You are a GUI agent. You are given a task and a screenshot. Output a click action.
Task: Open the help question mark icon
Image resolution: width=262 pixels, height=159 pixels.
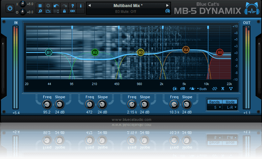[x=72, y=6]
